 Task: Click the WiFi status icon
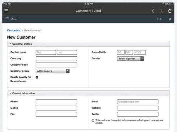tap(9, 4)
